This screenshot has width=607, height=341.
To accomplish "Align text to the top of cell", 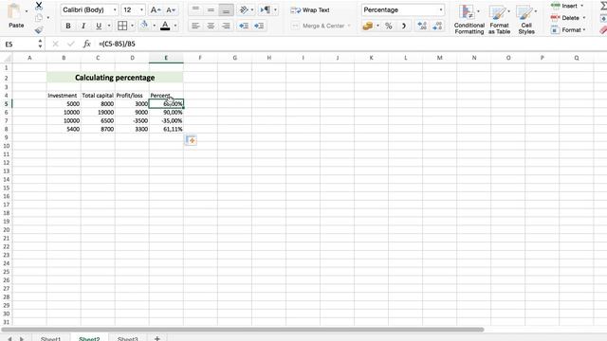I will click(195, 9).
